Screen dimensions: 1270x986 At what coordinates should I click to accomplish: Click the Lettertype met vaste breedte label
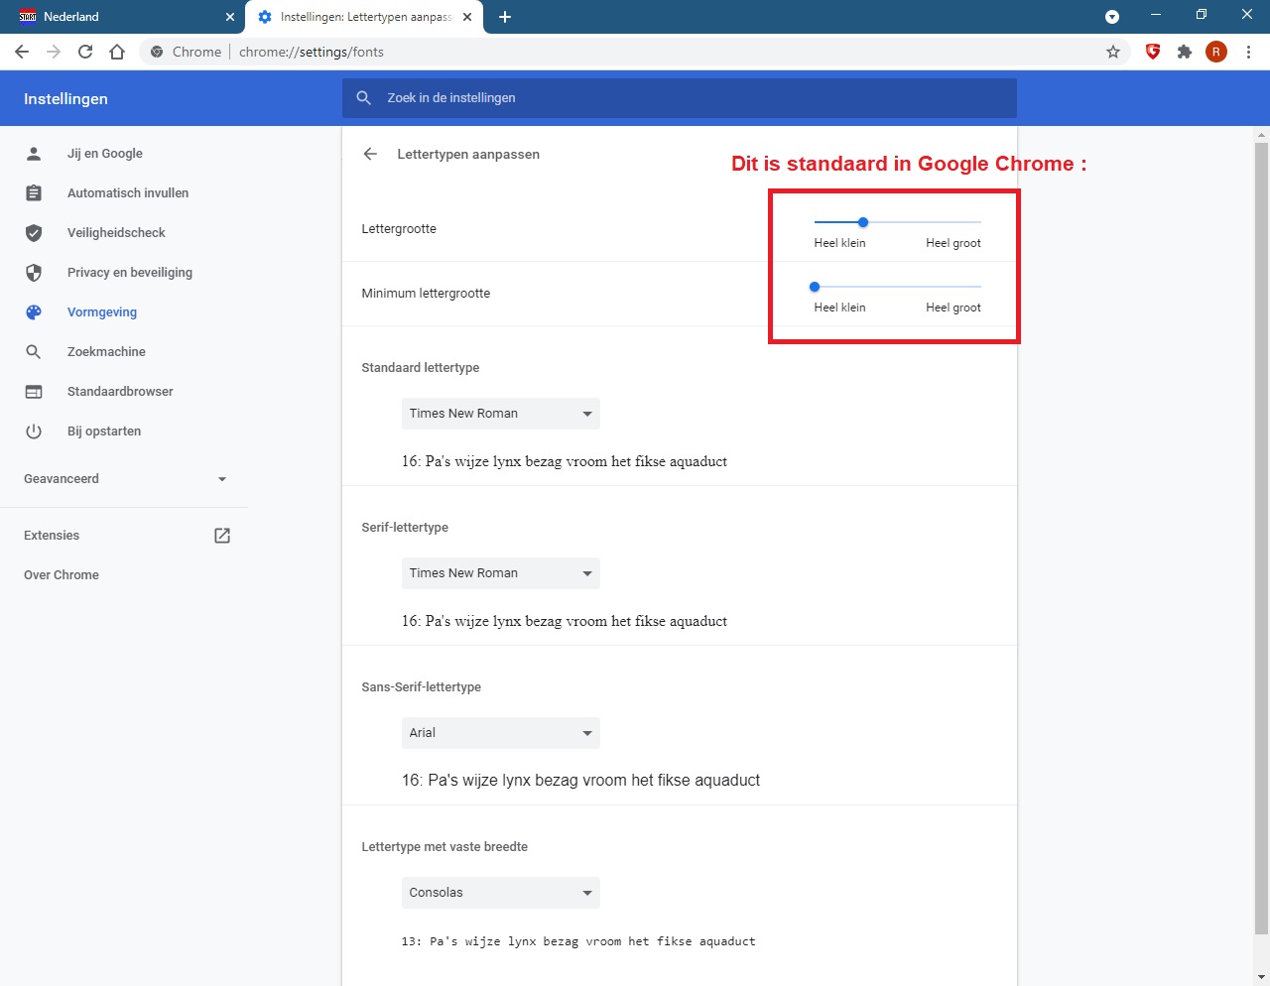[x=444, y=846]
